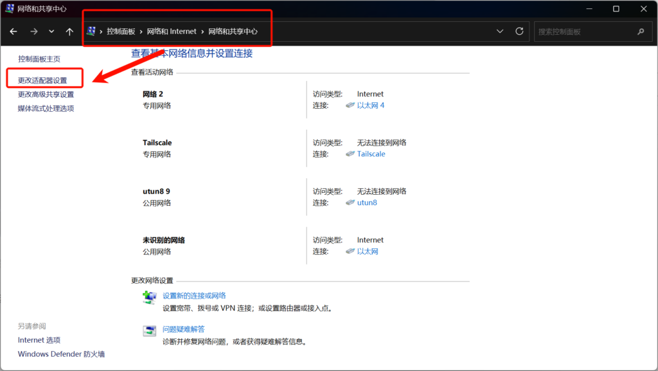Expand the address bar history dropdown
Screen dimensions: 658x371
(x=501, y=32)
